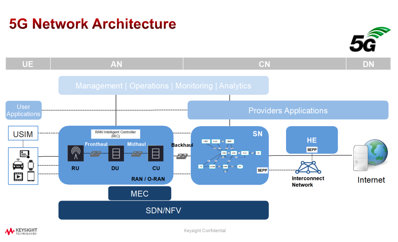Viewport: 398px width, 242px height.
Task: Select the AN header segment
Action: click(116, 64)
